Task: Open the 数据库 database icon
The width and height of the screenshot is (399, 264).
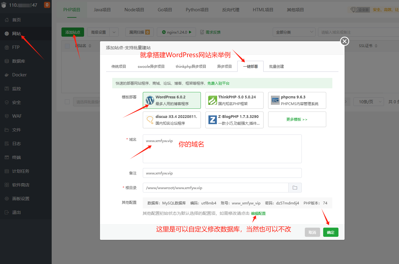Action: [7, 61]
